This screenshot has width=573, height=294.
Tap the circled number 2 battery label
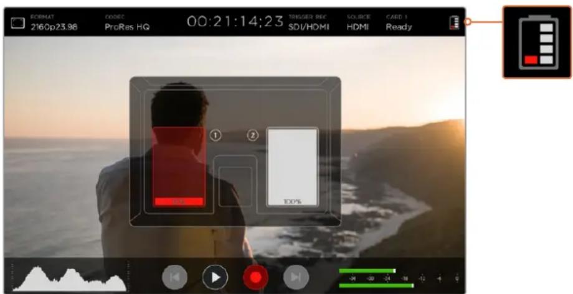click(252, 136)
